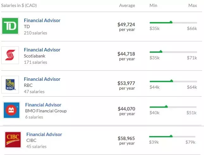The image size is (204, 155).
Task: Click the RBC lion logo
Action: pyautogui.click(x=10, y=85)
